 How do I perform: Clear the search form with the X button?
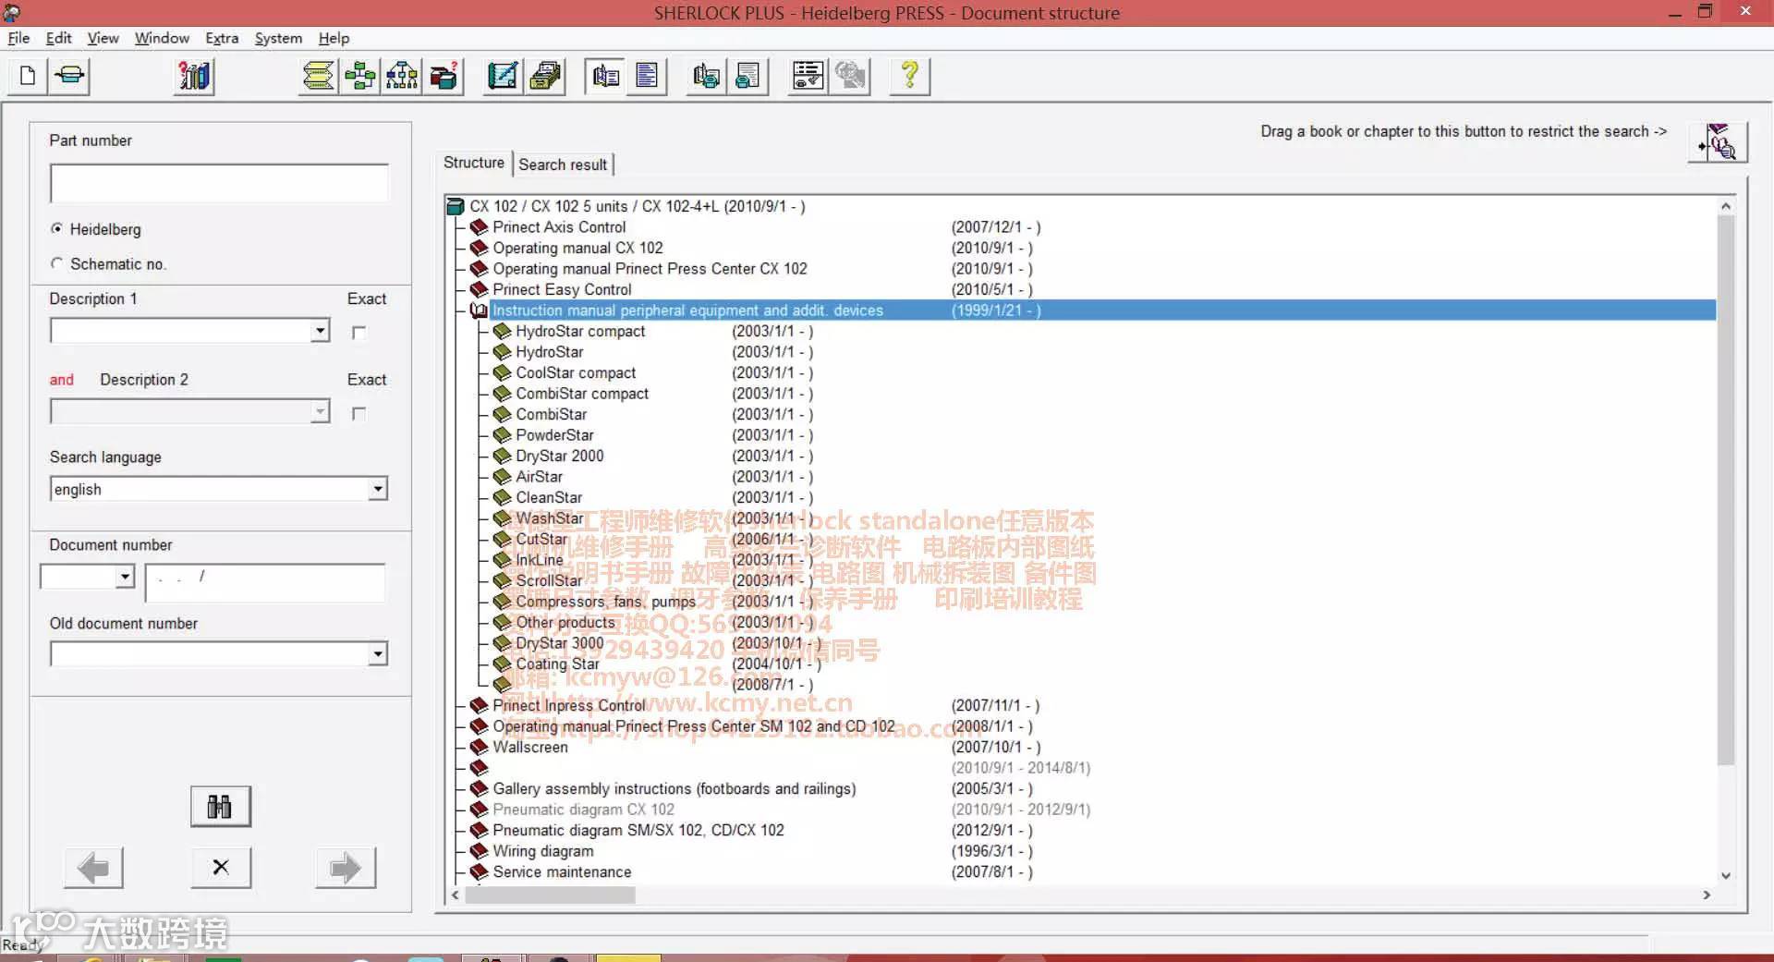[x=220, y=868]
